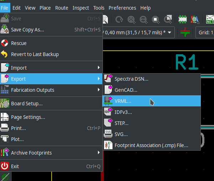The height and width of the screenshot is (181, 214).
Task: Export to Specctra DSN
Action: pos(151,79)
